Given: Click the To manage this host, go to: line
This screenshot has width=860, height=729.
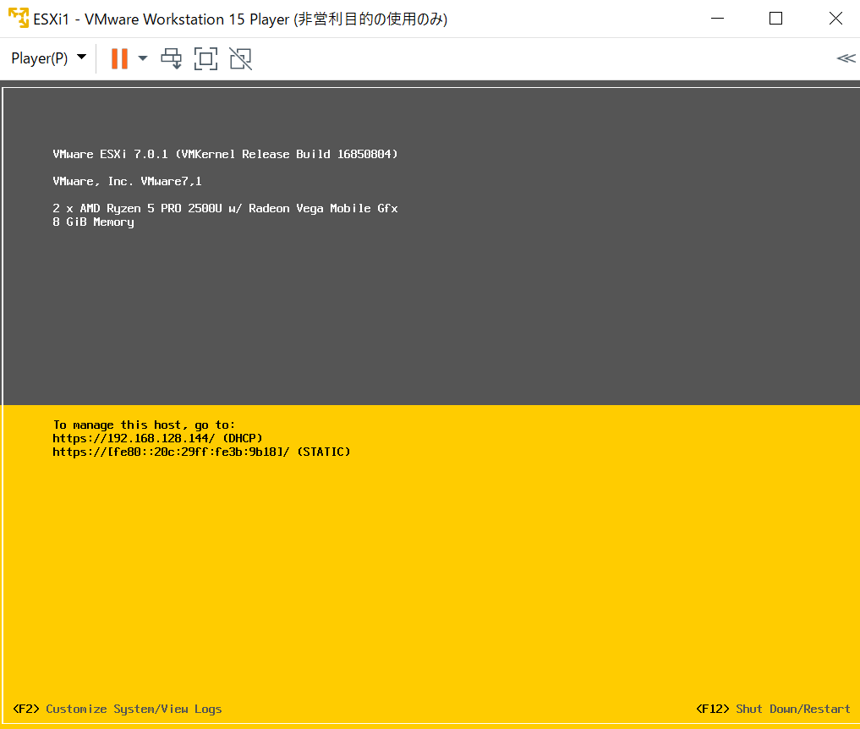Looking at the screenshot, I should coord(144,425).
